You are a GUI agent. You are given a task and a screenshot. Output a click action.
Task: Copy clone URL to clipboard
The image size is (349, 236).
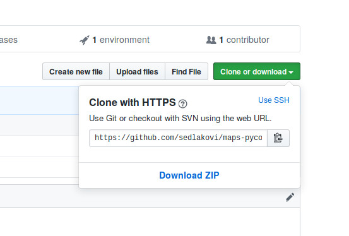(278, 138)
